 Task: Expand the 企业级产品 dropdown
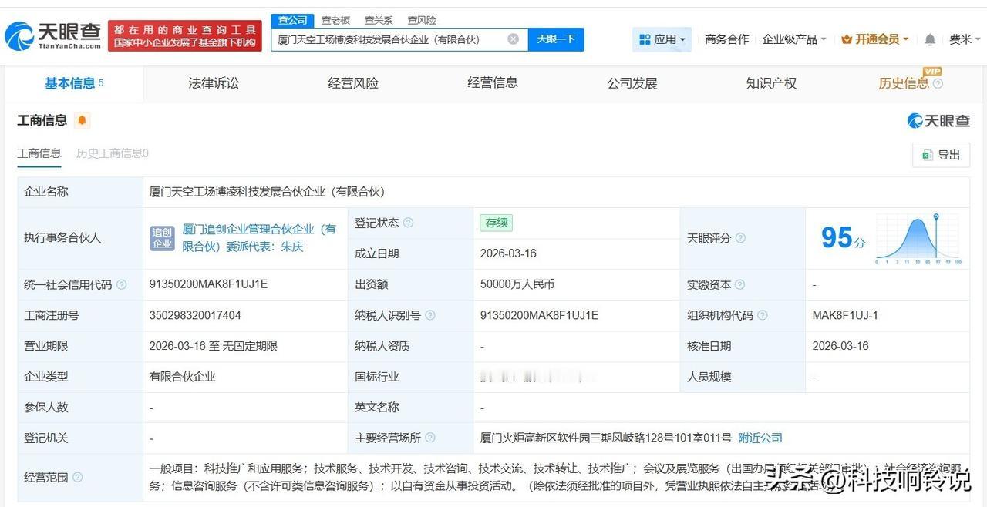(794, 39)
